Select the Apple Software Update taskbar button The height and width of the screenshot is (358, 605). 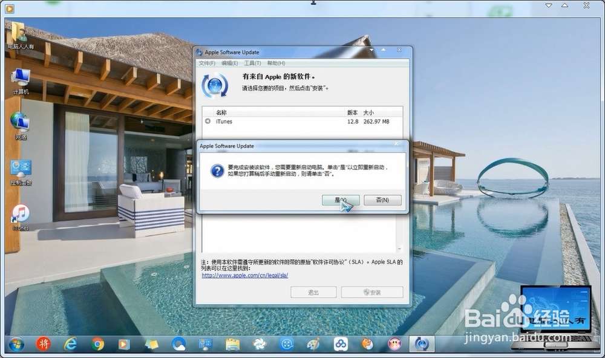[x=421, y=343]
